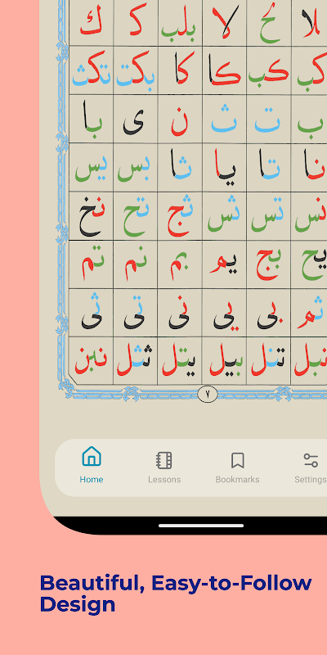Tap the Android gesture navigation bar
Image resolution: width=327 pixels, height=655 pixels.
point(201,526)
